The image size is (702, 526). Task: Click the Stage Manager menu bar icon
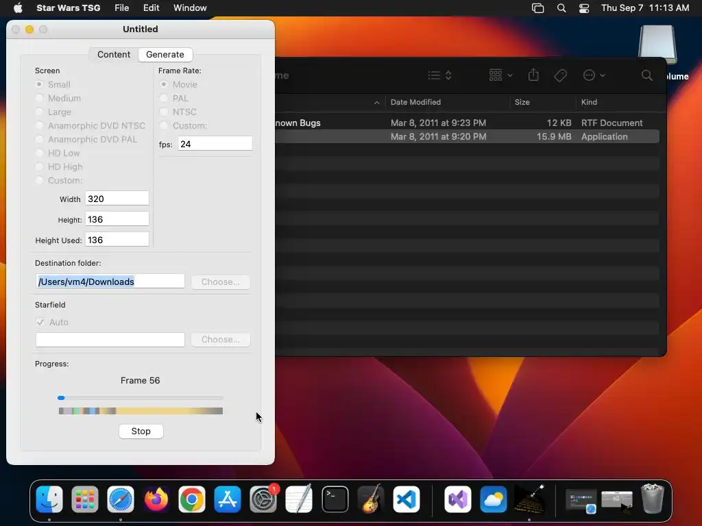click(537, 8)
